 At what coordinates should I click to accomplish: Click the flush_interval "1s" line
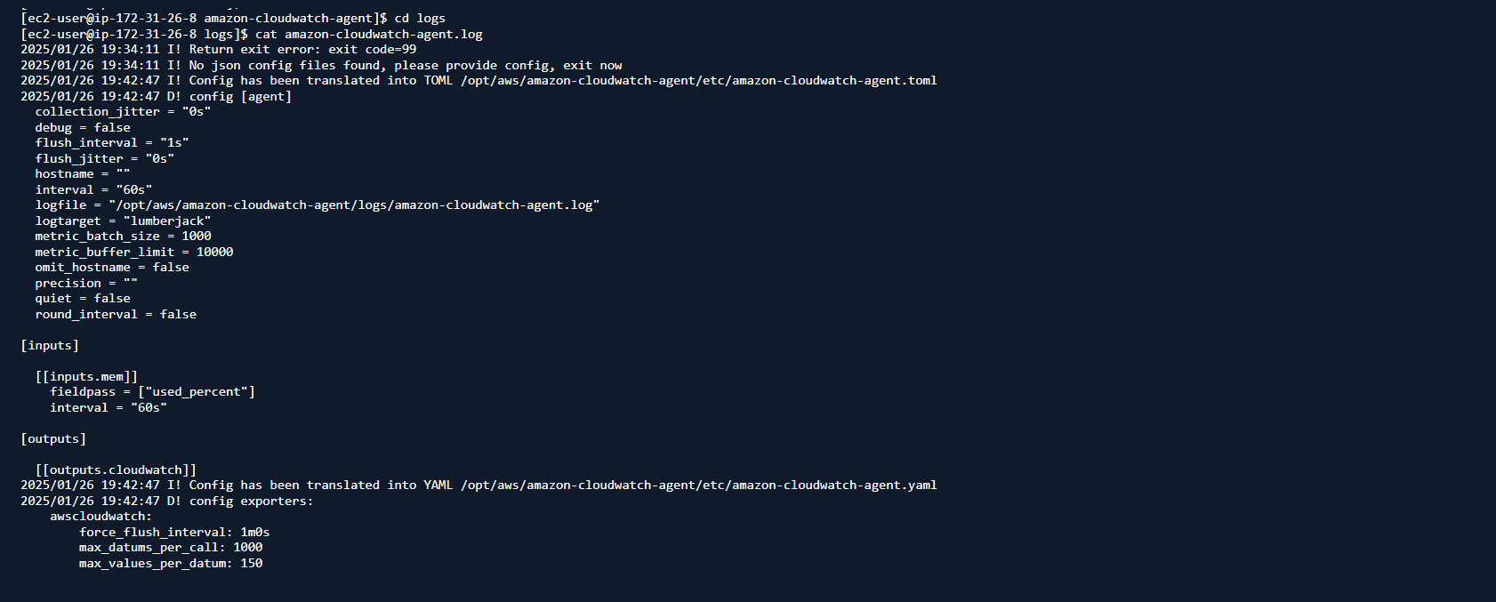[112, 143]
